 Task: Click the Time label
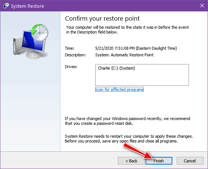click(69, 48)
